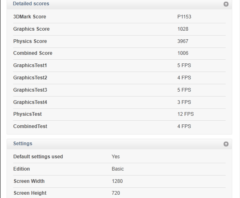
Task: Click the Screen Height value 720
Action: coord(116,193)
